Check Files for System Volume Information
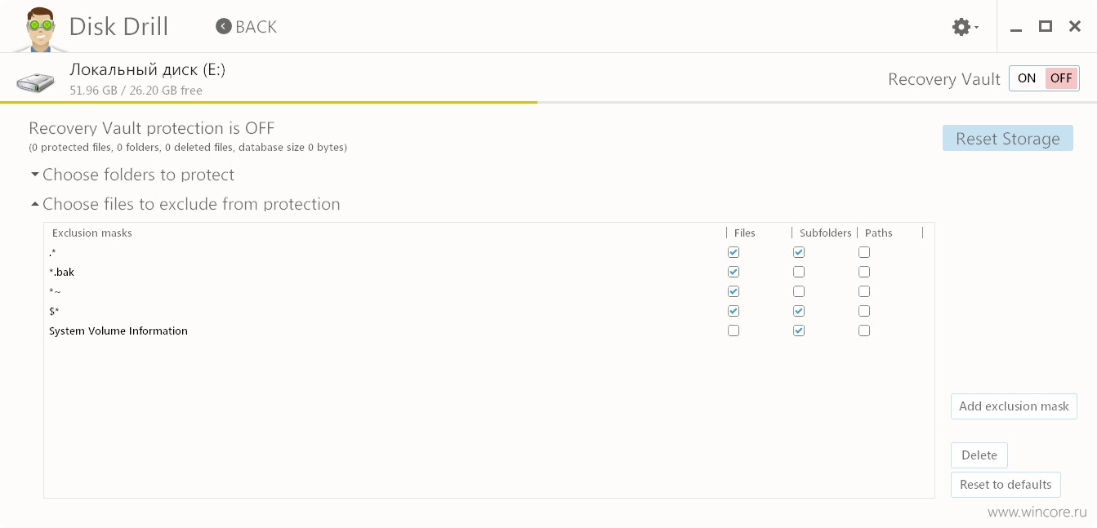Screen dimensions: 1097x528 pyautogui.click(x=734, y=331)
